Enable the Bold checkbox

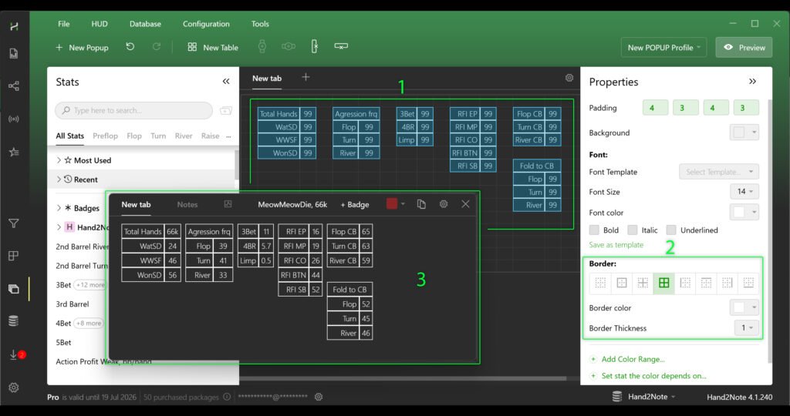[594, 230]
